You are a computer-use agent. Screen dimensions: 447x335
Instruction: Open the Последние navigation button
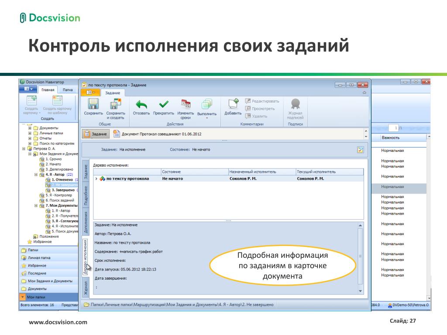(48, 273)
